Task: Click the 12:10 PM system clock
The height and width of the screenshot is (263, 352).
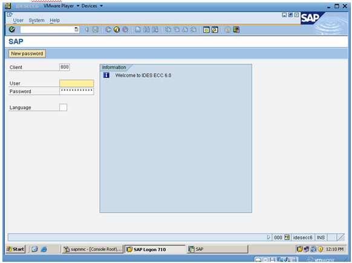Action: (x=334, y=249)
